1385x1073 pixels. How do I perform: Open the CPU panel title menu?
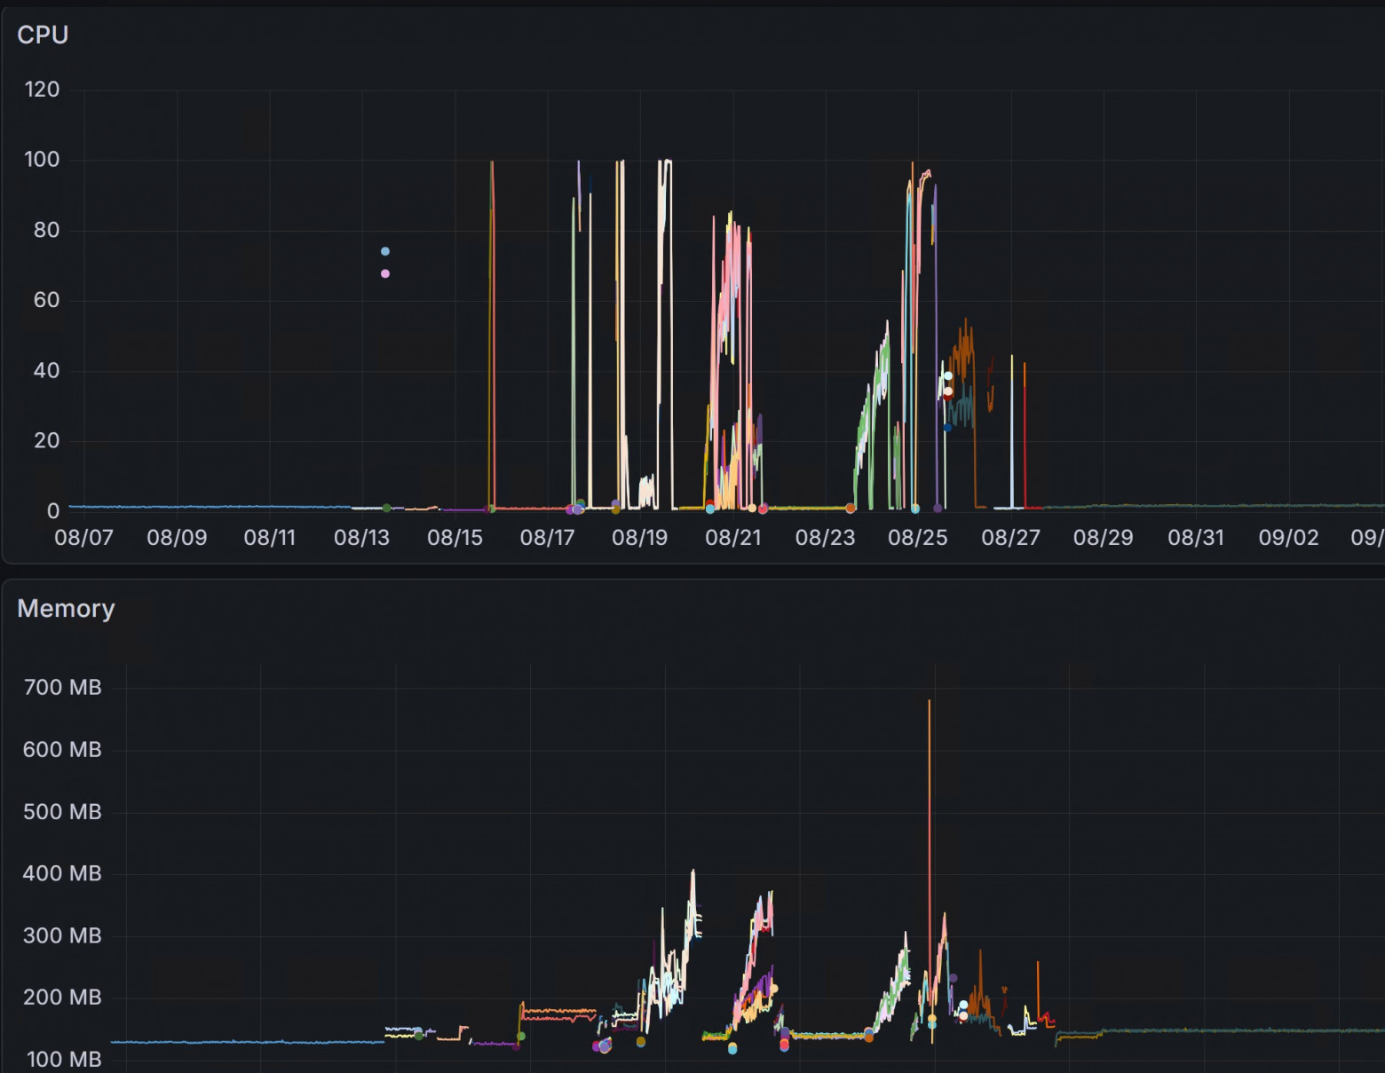[43, 35]
